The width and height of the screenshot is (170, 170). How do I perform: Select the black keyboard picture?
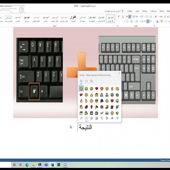(x=40, y=70)
